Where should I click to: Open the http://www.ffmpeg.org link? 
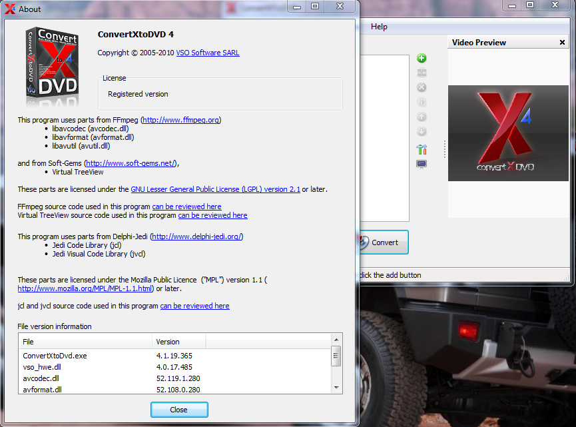click(180, 120)
